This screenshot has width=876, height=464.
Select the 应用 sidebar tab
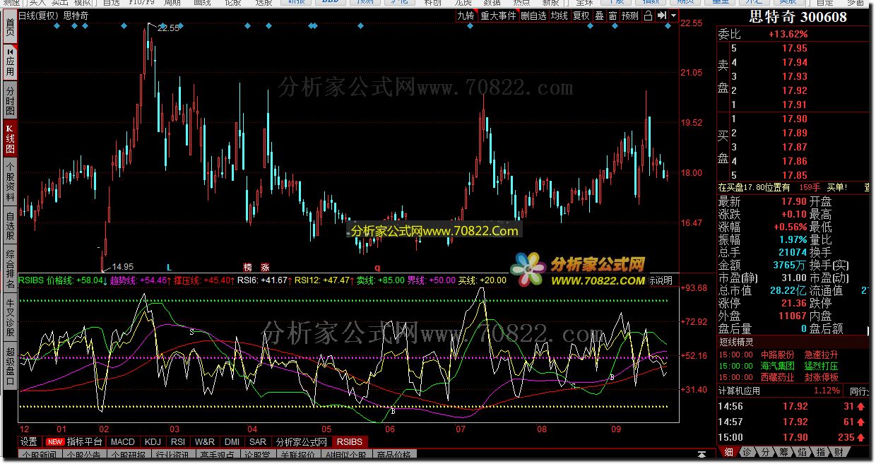coord(10,61)
